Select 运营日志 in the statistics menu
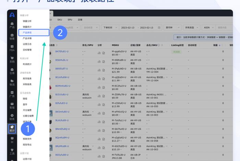This screenshot has height=161, width=240. point(27,44)
